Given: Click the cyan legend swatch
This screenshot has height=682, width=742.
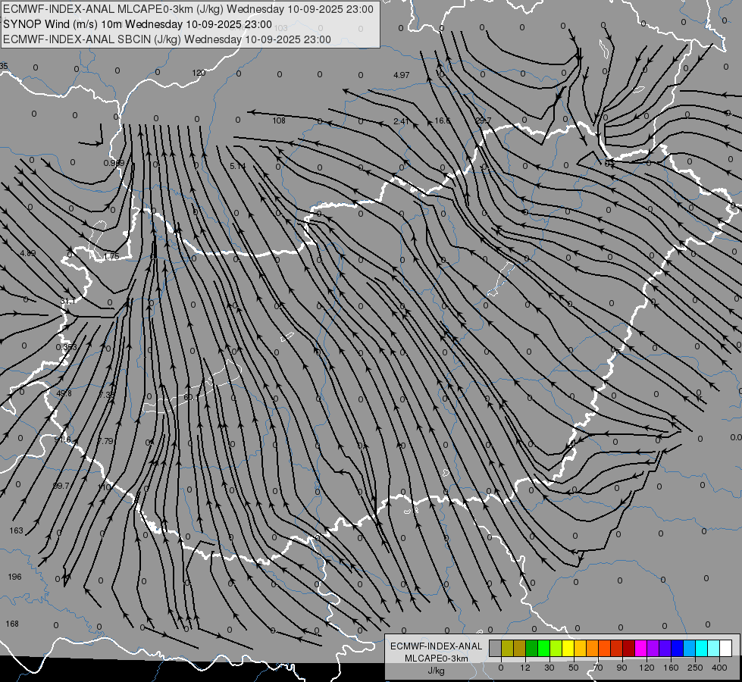Looking at the screenshot, I should 702,649.
